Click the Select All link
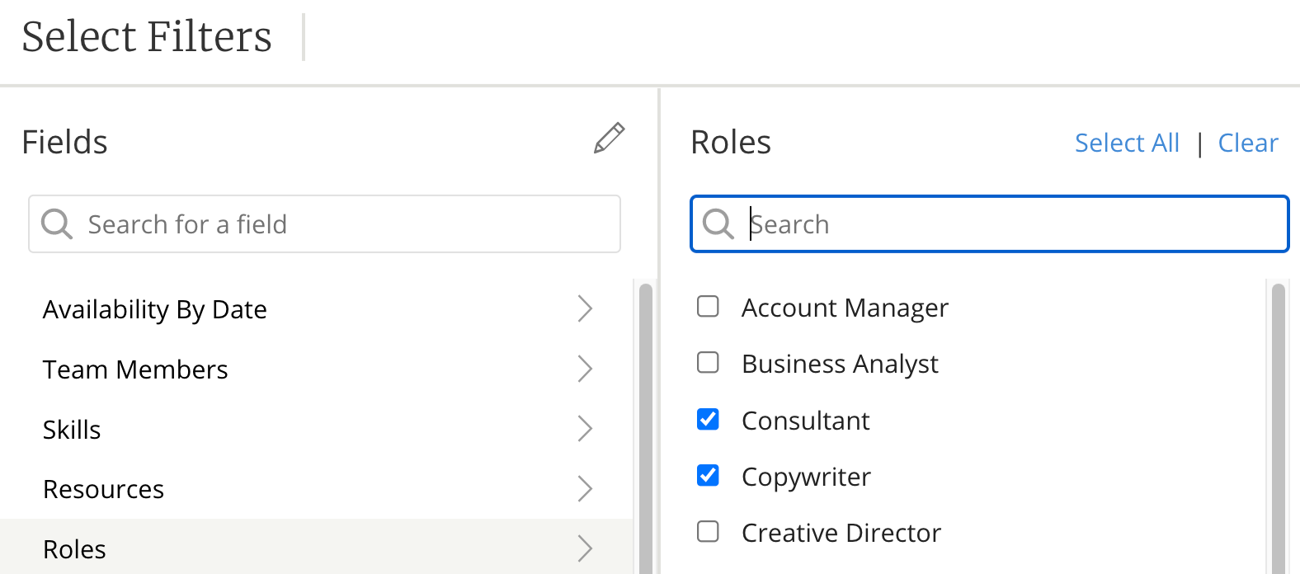This screenshot has width=1300, height=574. tap(1127, 143)
